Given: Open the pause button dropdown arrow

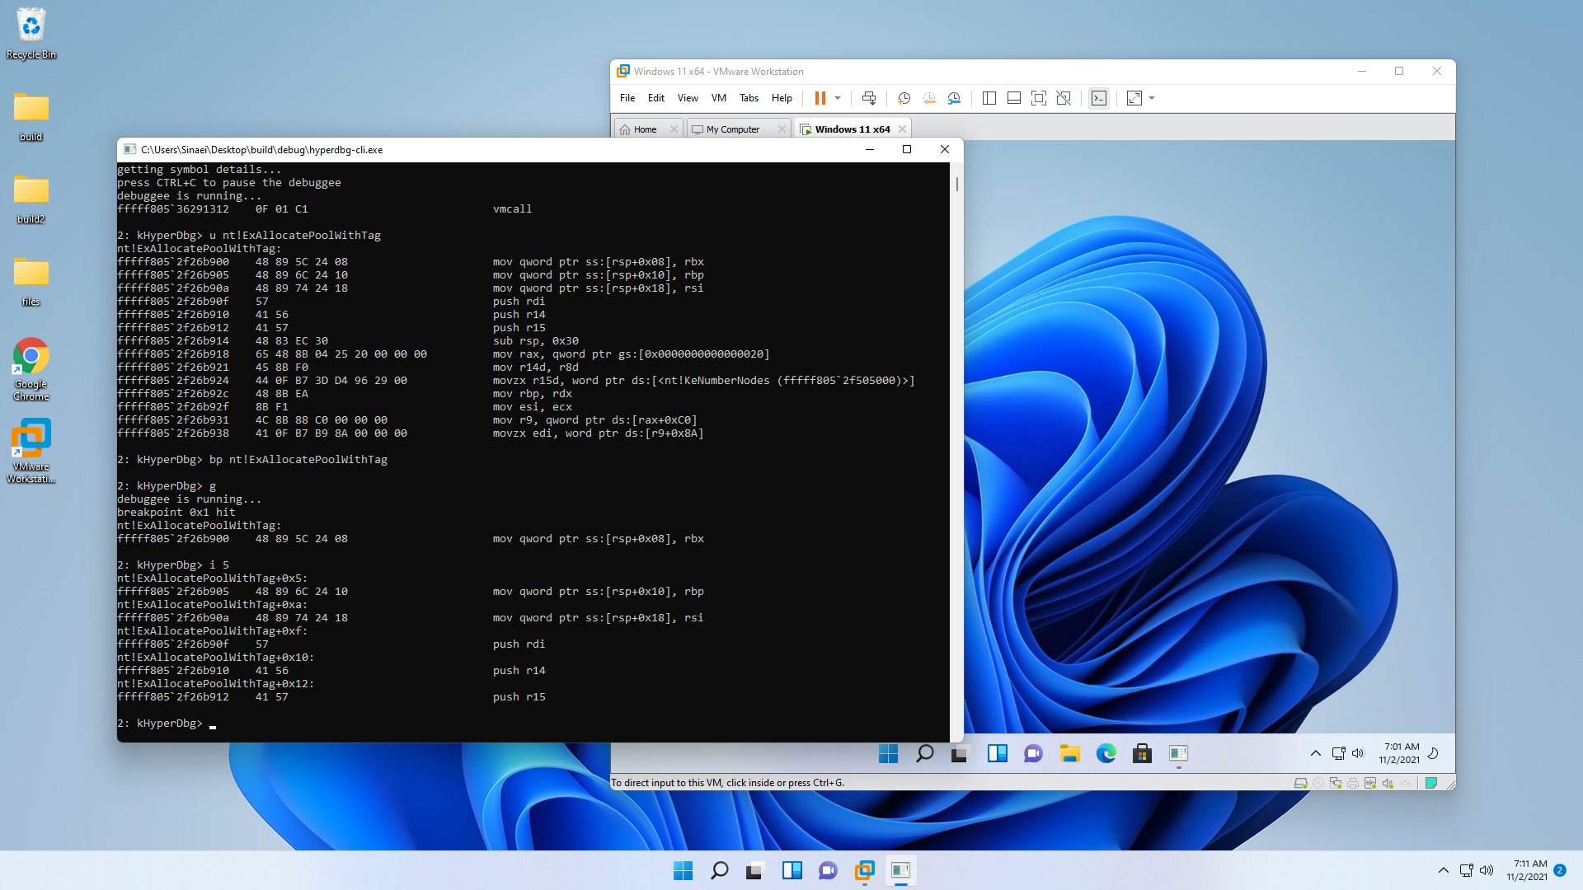Looking at the screenshot, I should (838, 98).
